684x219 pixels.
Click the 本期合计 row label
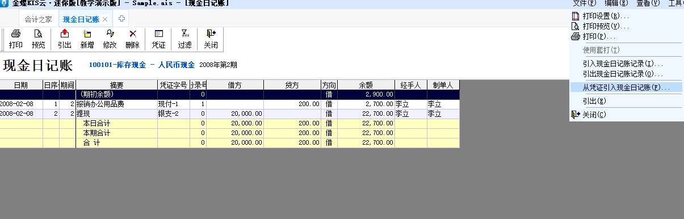96,133
